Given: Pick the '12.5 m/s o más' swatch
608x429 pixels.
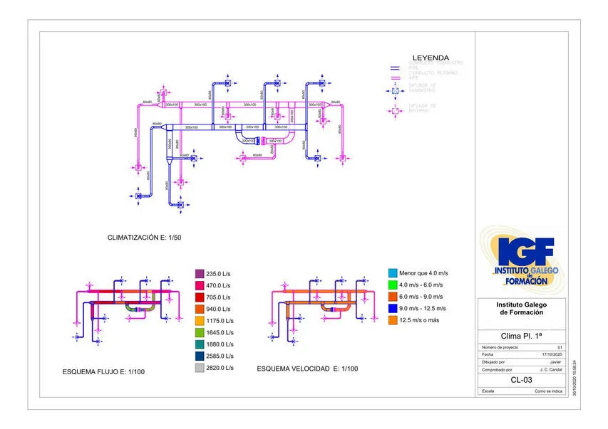Looking at the screenshot, I should [x=393, y=320].
